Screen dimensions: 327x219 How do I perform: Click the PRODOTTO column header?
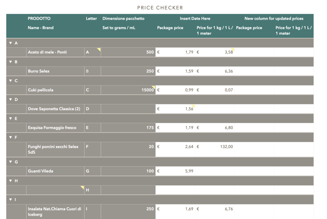39,19
